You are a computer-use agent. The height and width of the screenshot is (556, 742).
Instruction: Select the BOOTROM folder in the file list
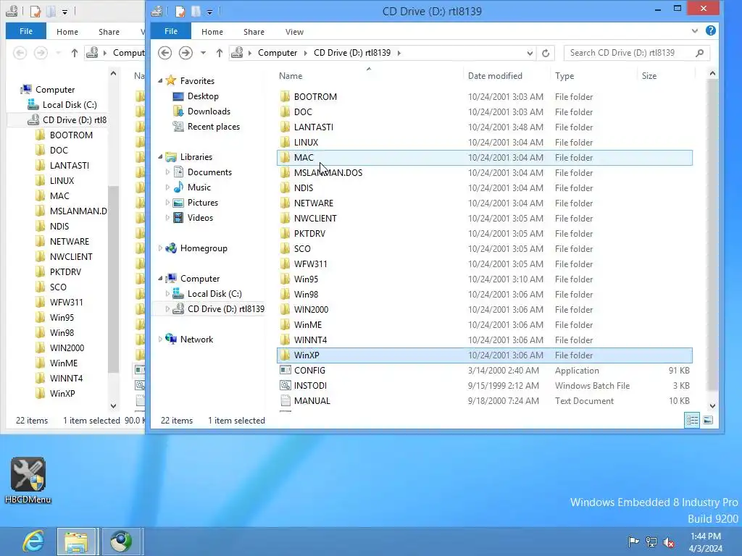(485, 96)
